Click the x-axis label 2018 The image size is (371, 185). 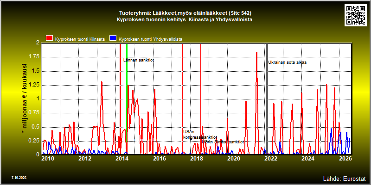[196, 158]
